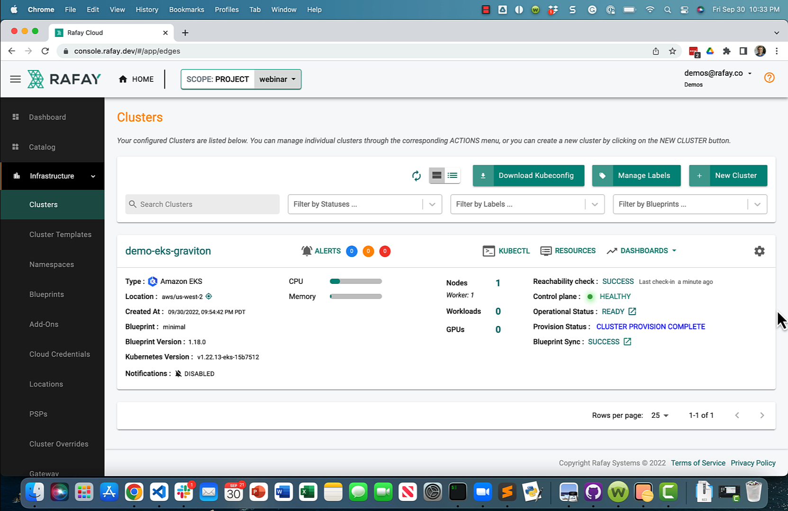Viewport: 788px width, 511px height.
Task: Open a new Chrome tab
Action: [x=185, y=33]
